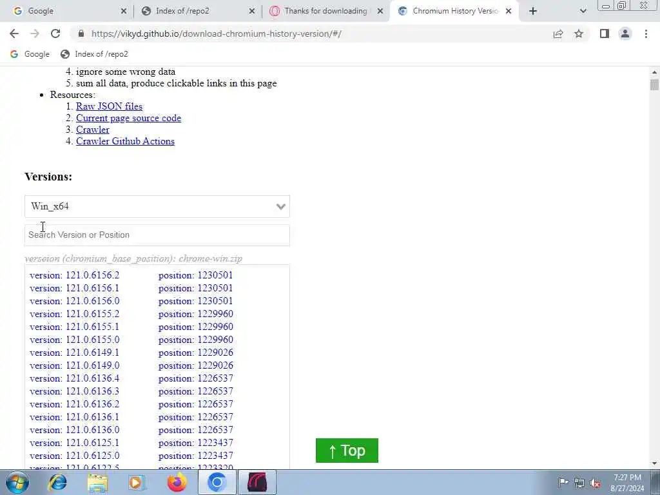Launch Internet Explorer from the taskbar
This screenshot has width=660, height=495.
pyautogui.click(x=57, y=482)
